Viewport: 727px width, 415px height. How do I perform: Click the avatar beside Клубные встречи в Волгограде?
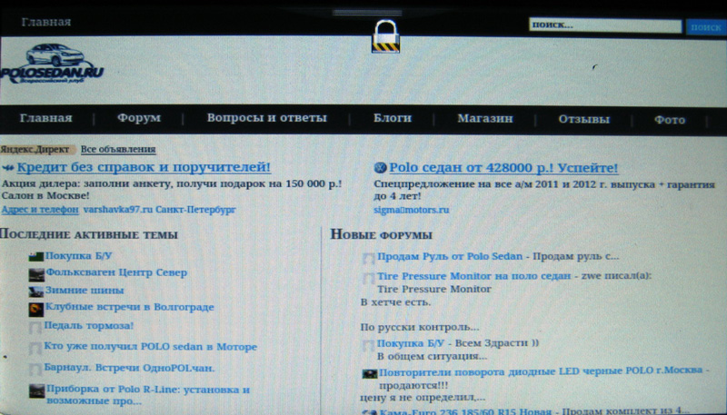pyautogui.click(x=36, y=309)
